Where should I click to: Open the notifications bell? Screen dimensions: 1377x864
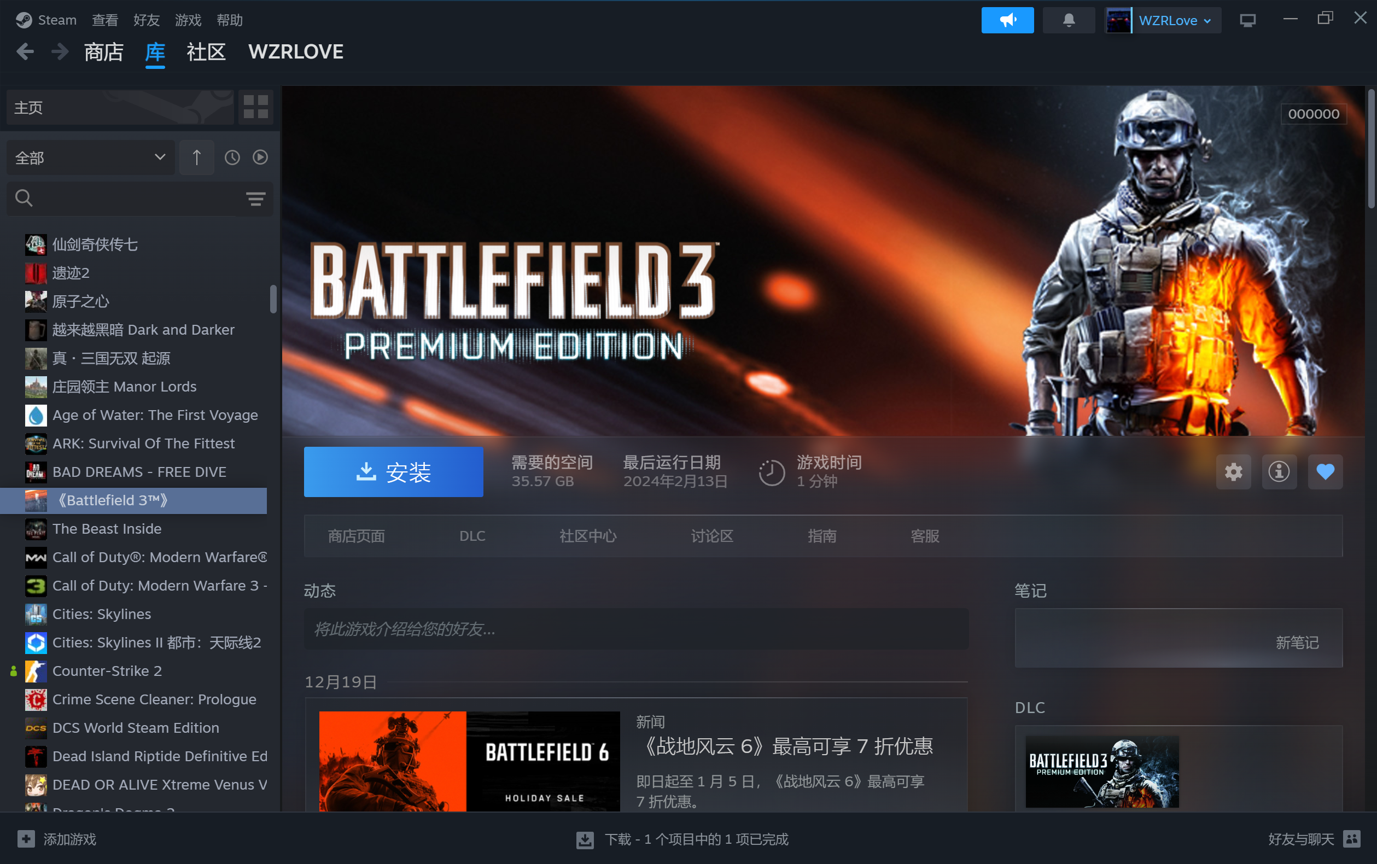1068,20
